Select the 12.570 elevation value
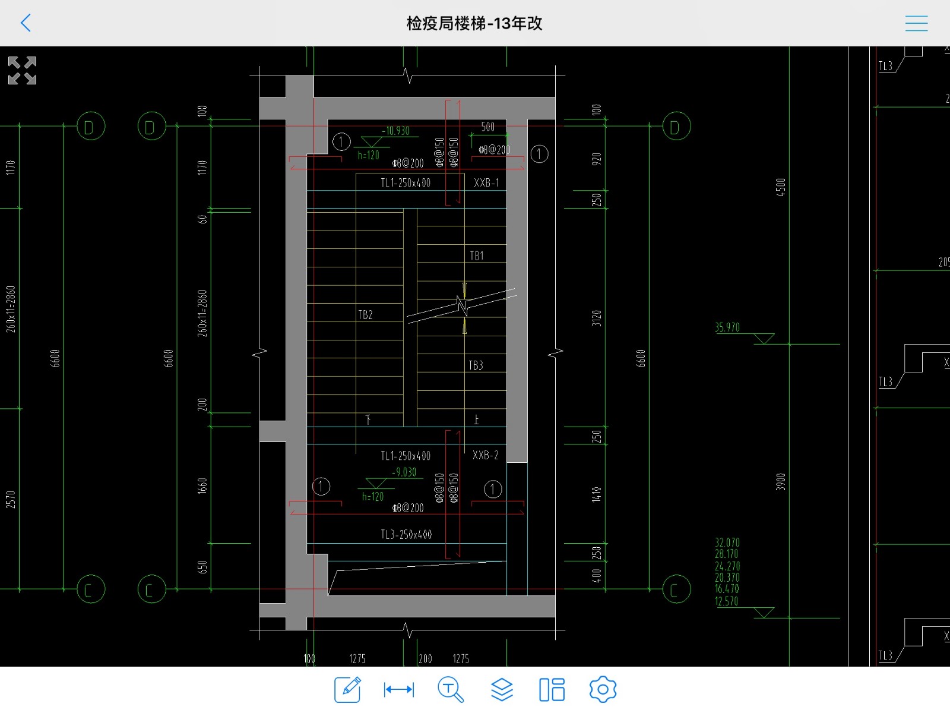950x713 pixels. tap(727, 601)
